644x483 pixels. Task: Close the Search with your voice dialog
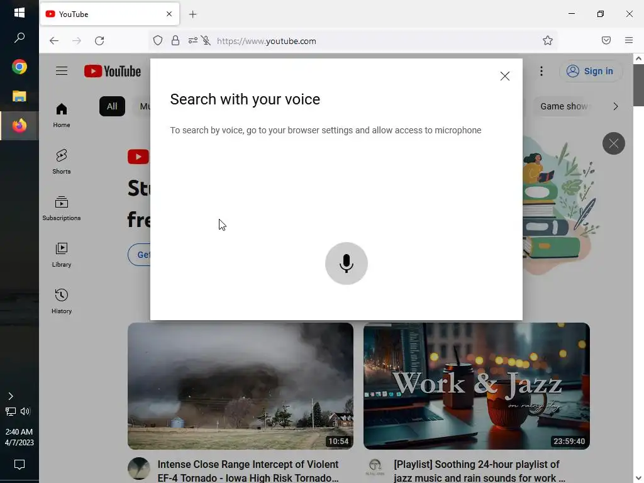click(x=505, y=76)
